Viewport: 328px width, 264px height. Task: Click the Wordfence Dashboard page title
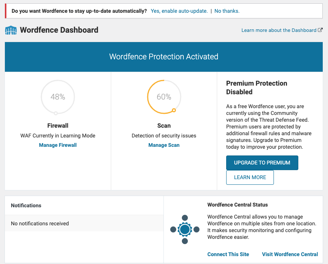[59, 30]
